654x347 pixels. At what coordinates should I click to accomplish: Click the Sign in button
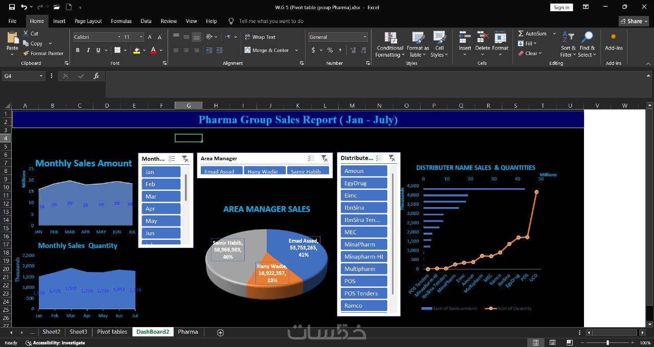point(562,7)
